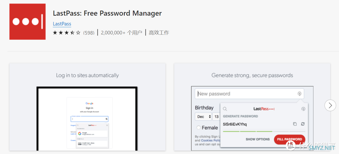This screenshot has width=339, height=154.
Task: Click the Google logo in sign-in preview
Action: click(89, 104)
